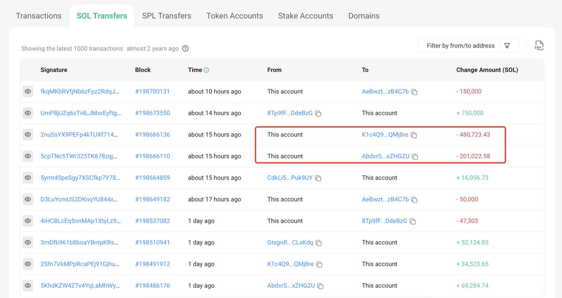Image resolution: width=562 pixels, height=298 pixels.
Task: Open signature D3LuYcmUS2DKnqYU844x
Action: click(x=80, y=199)
